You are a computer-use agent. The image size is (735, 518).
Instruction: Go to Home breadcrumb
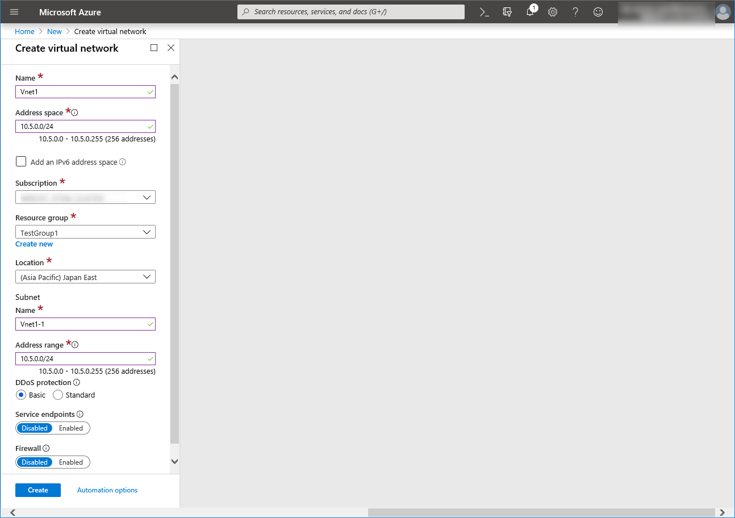click(x=24, y=32)
